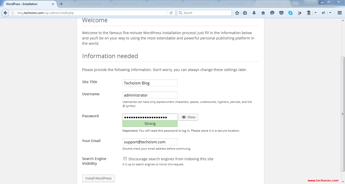Image resolution: width=345 pixels, height=184 pixels.
Task: Show bookmarks list icon
Action: [245, 13]
